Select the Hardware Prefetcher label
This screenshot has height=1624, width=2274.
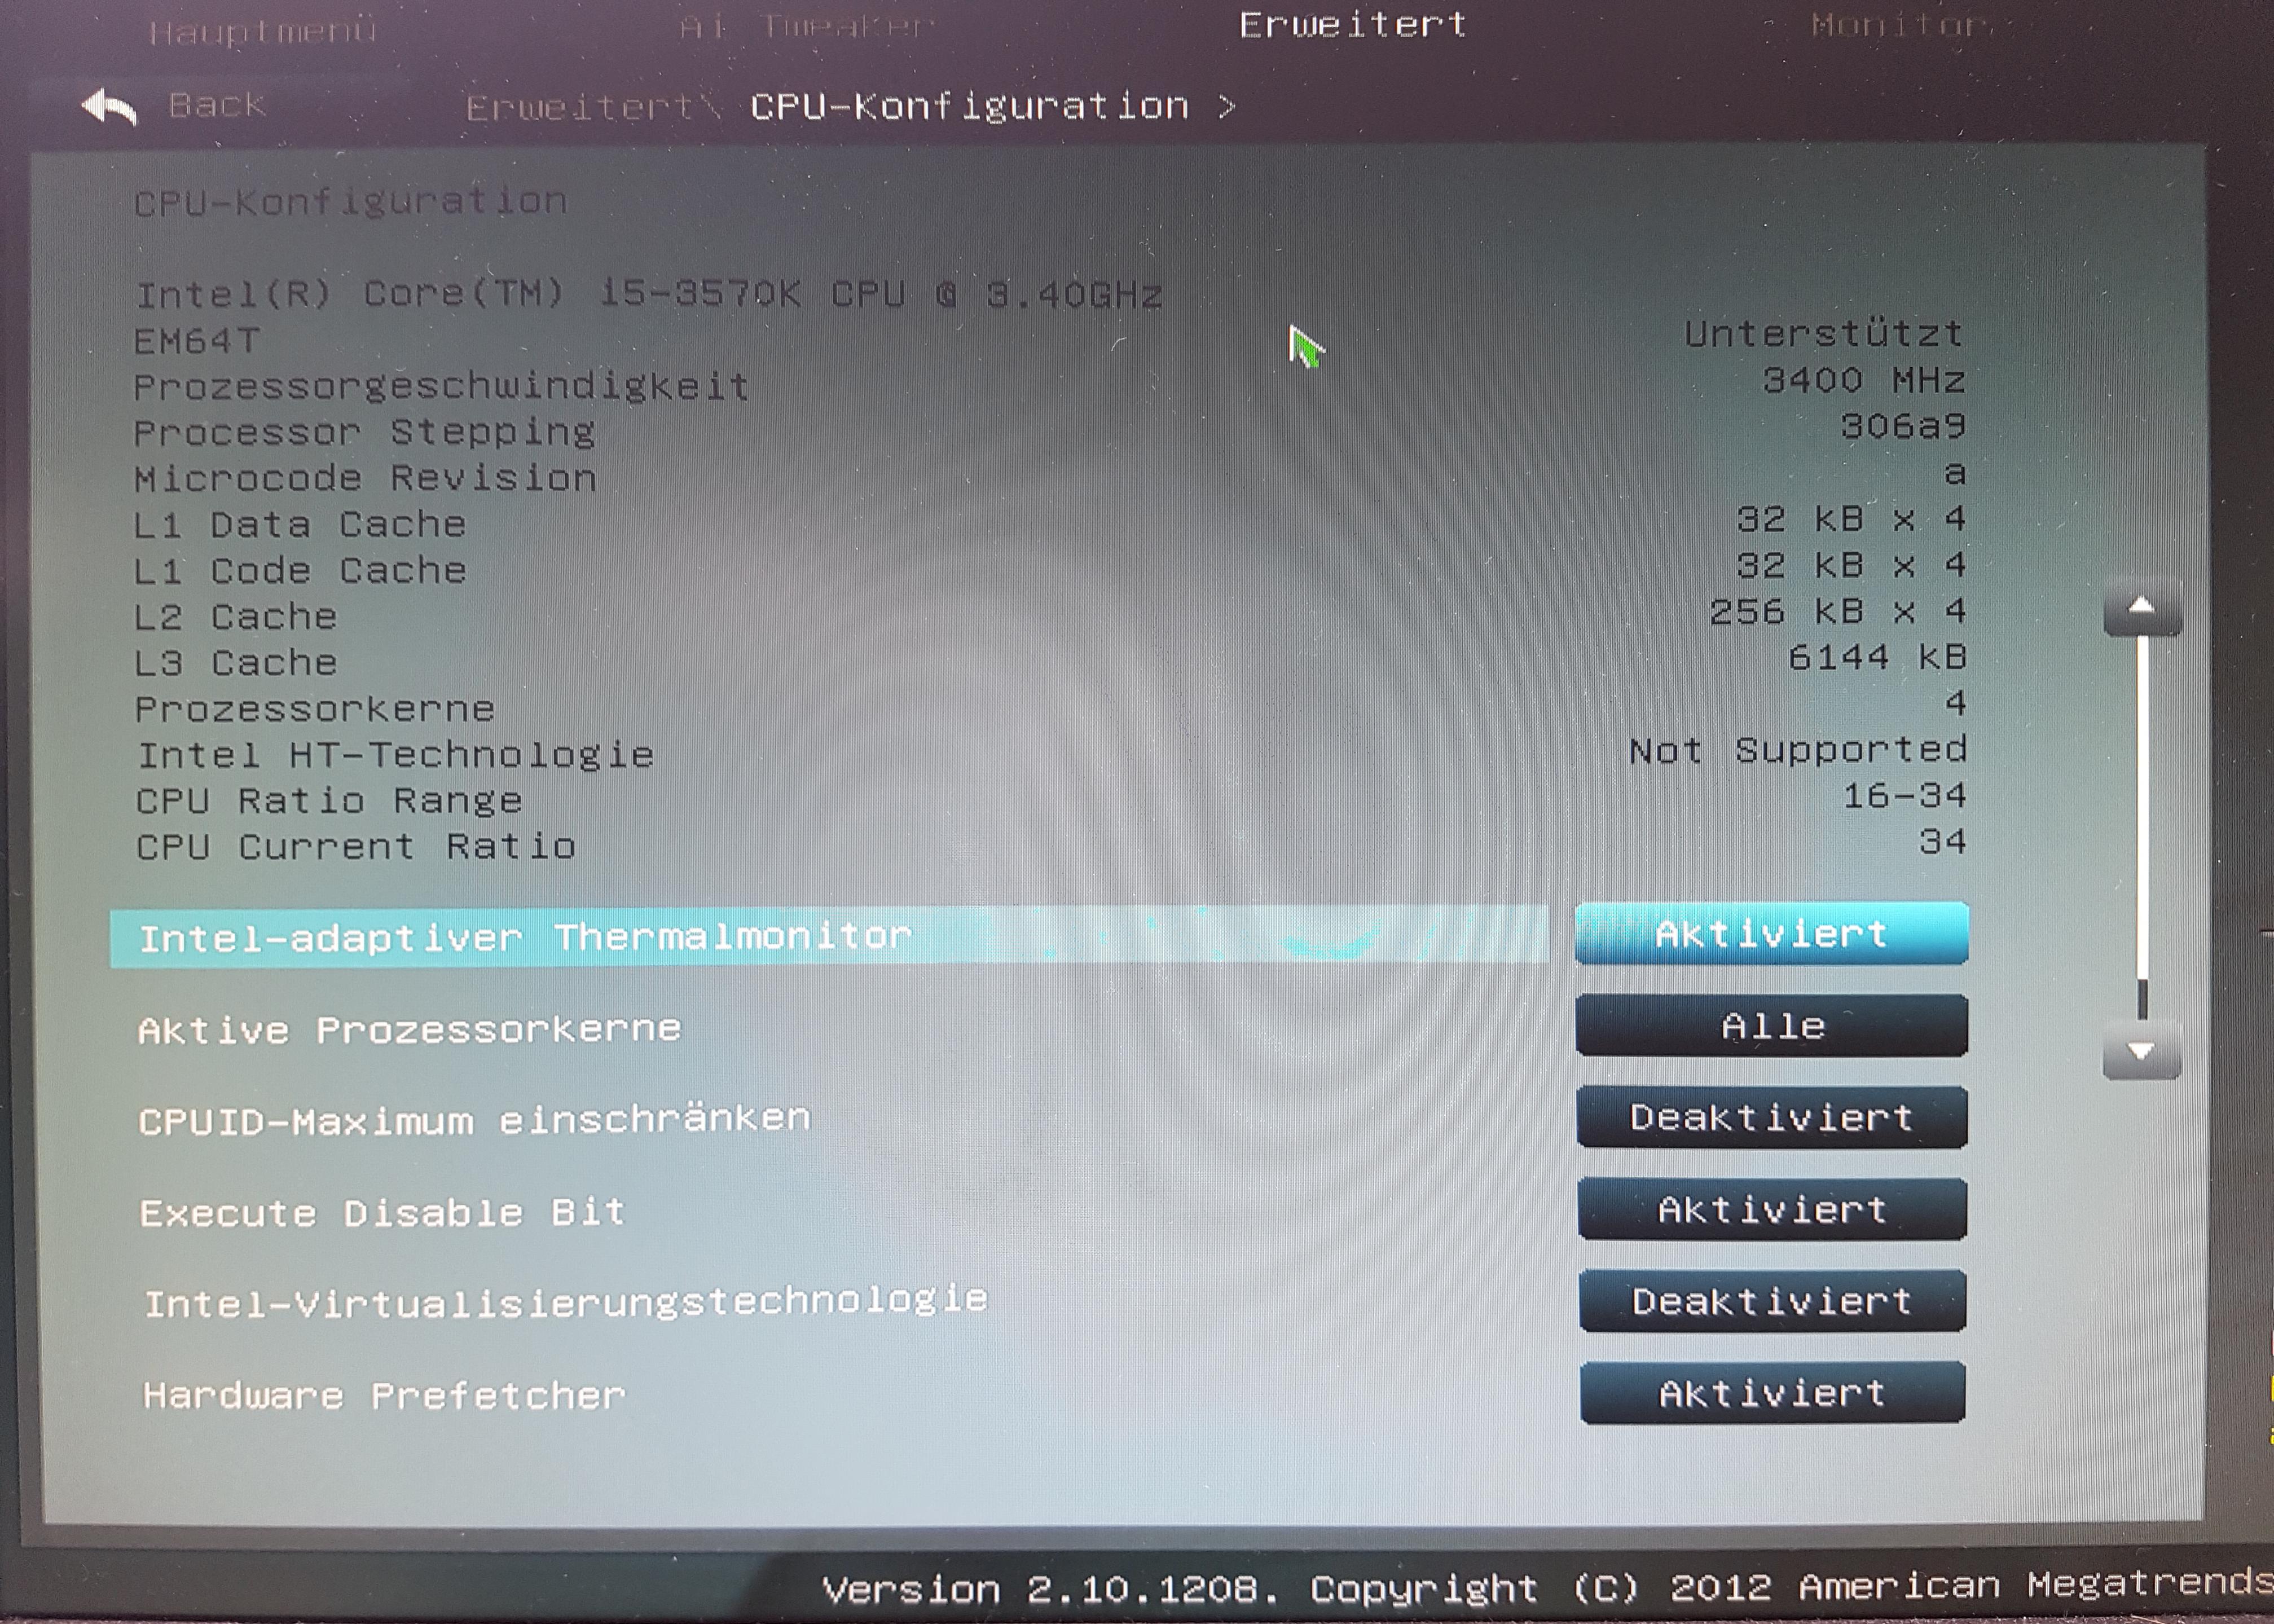point(384,1395)
